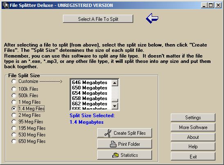Choose the 2 Meg Files split size
The image size is (224, 165).
(14, 115)
